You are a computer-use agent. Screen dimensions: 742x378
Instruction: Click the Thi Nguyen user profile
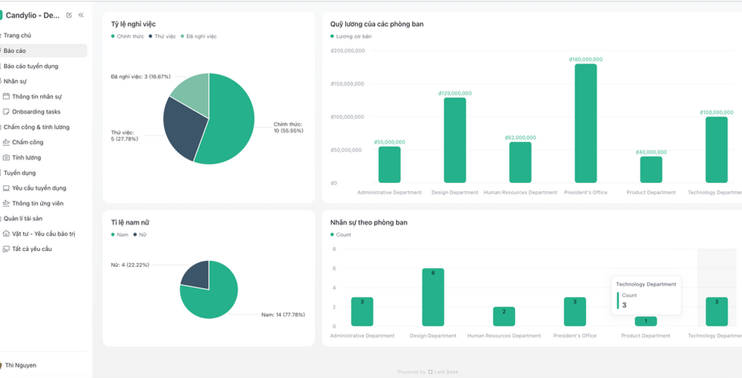point(19,365)
